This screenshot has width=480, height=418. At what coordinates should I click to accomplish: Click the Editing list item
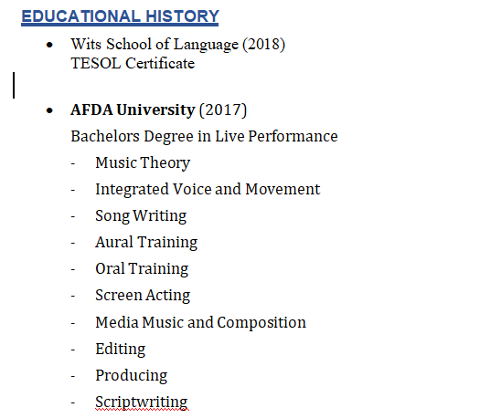pos(121,350)
